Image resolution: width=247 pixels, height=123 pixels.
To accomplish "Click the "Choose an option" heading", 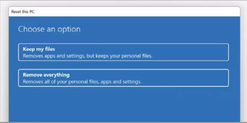I will pyautogui.click(x=49, y=29).
